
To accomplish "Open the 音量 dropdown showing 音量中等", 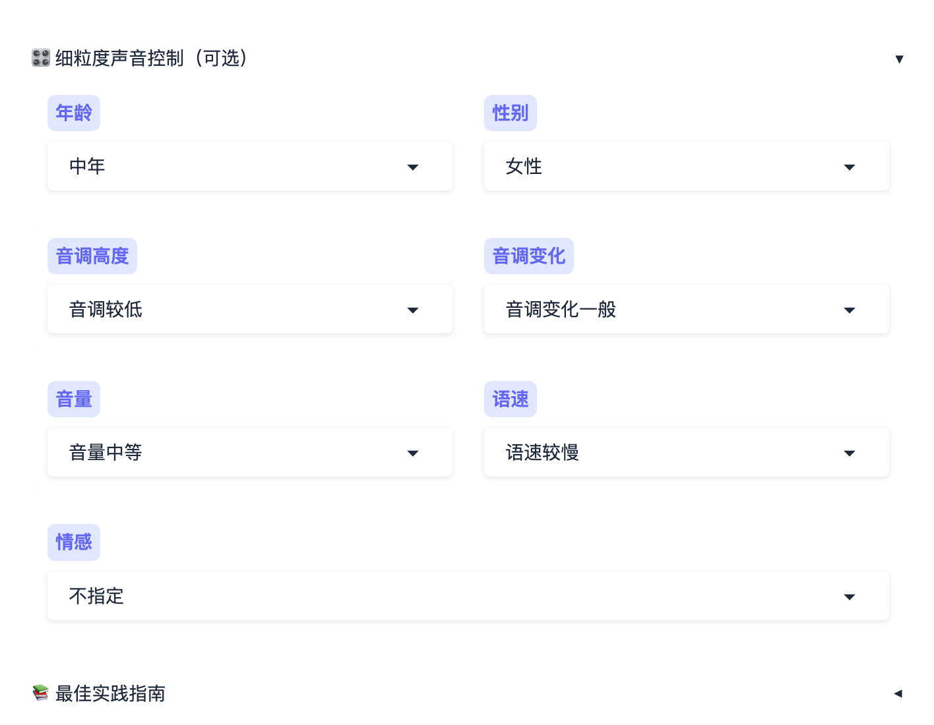I will (x=249, y=452).
